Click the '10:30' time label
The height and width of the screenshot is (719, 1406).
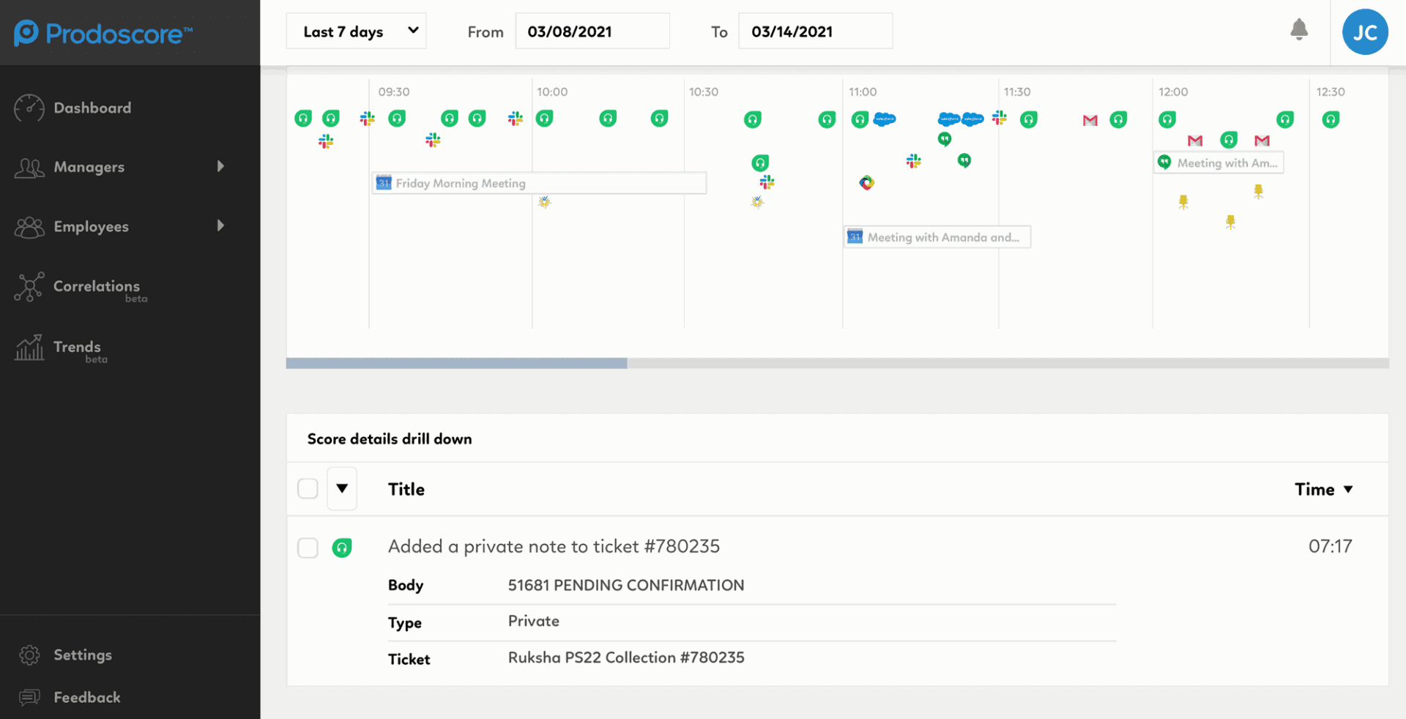pyautogui.click(x=704, y=92)
